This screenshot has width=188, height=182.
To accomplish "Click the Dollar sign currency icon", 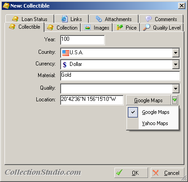I will 65,65.
